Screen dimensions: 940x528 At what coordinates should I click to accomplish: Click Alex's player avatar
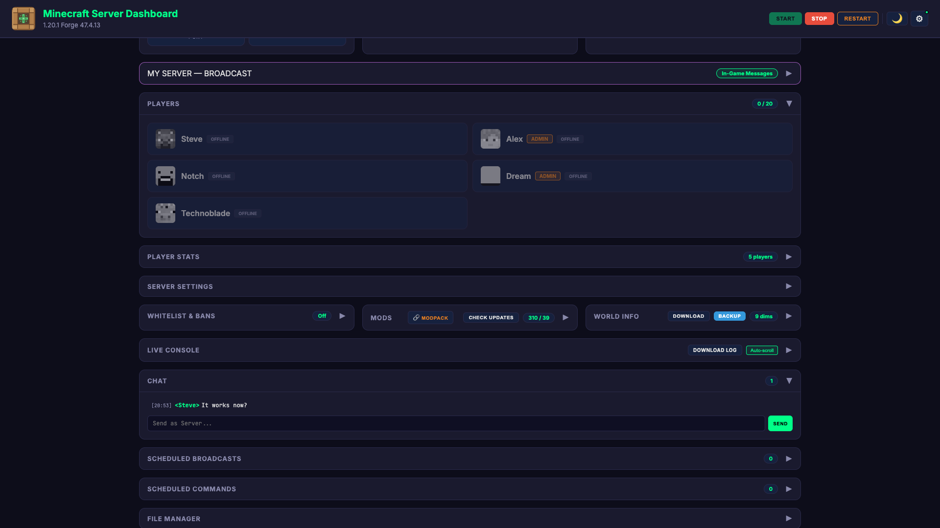pos(490,139)
